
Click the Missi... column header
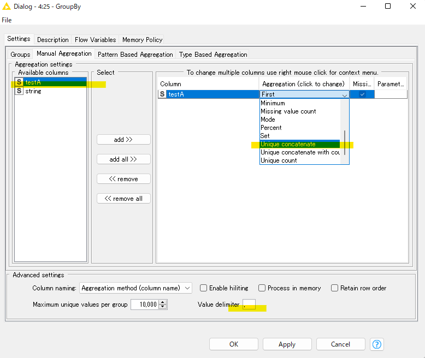tap(362, 84)
